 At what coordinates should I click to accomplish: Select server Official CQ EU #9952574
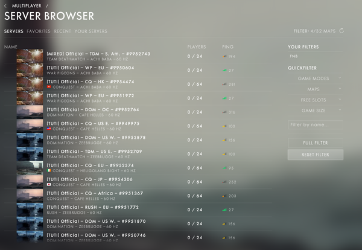tap(138, 168)
